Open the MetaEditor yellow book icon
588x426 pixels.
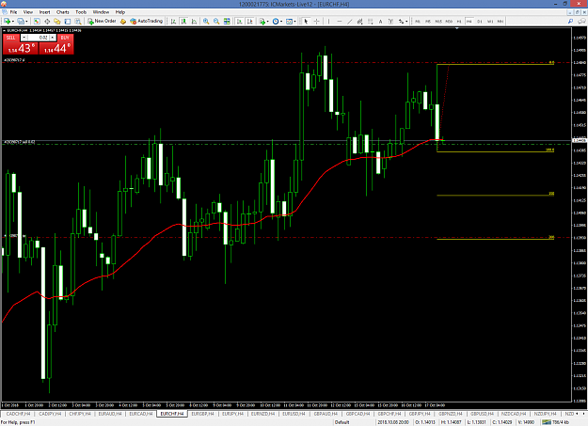pyautogui.click(x=123, y=22)
